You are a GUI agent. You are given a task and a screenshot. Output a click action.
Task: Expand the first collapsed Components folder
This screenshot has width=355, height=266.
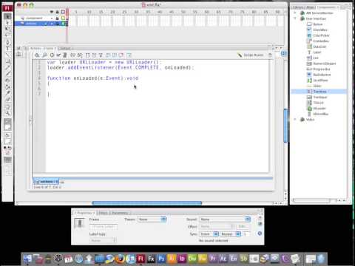coord(295,13)
